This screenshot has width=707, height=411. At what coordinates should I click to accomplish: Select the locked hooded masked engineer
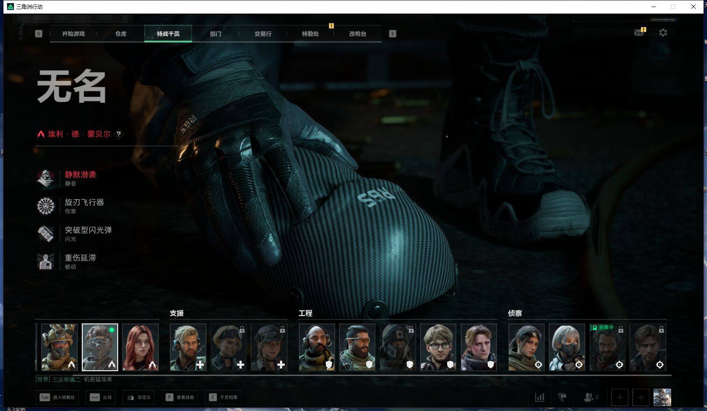pos(398,347)
